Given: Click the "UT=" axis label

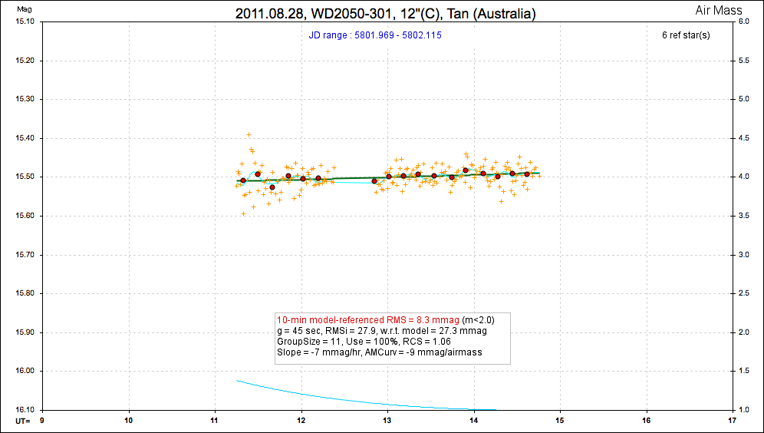Looking at the screenshot, I should 23,421.
